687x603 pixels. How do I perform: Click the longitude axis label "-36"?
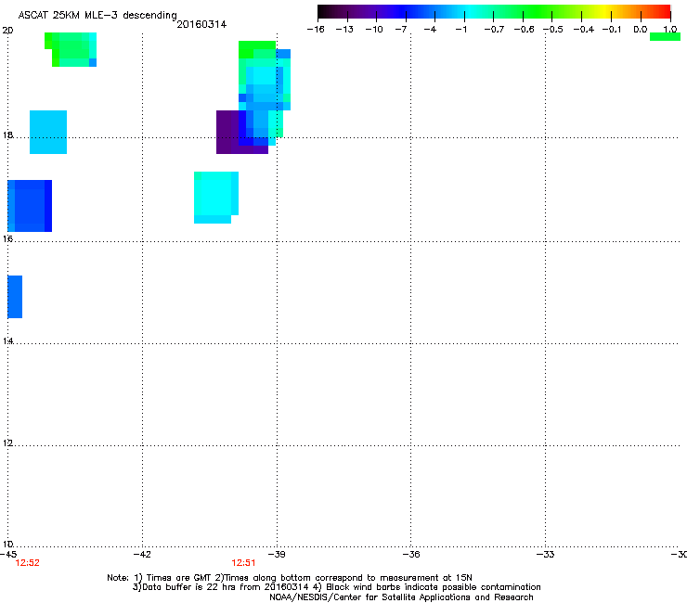point(411,555)
